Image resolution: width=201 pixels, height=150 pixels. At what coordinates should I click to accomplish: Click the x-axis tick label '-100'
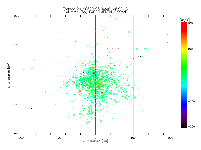58,138
